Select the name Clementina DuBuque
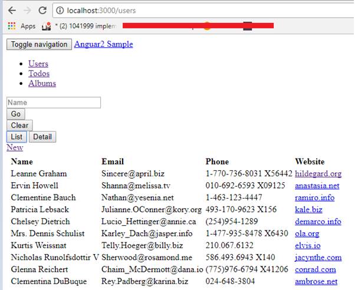This screenshot has width=355, height=290. (x=49, y=282)
